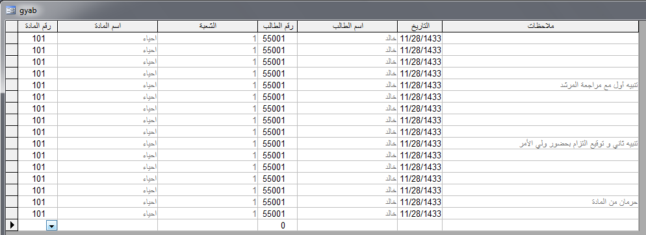Click the empty ملاحظات cell in new row
646x235 pixels.
click(x=541, y=225)
